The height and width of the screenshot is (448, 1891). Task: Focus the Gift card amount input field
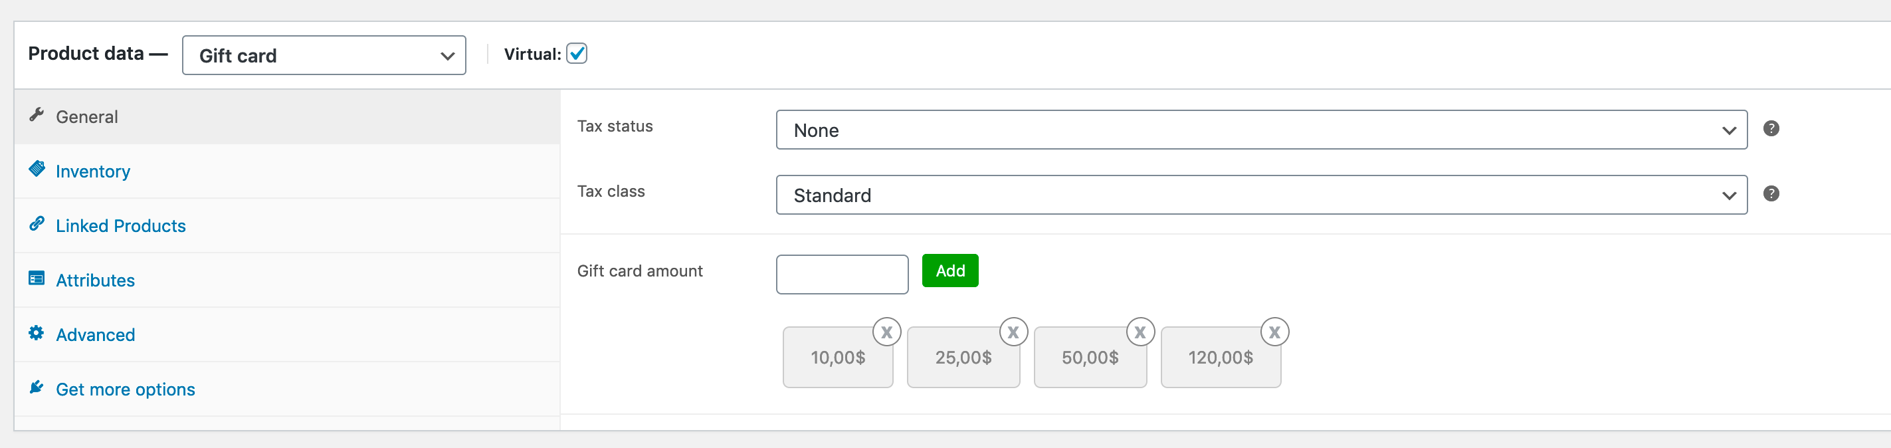tap(842, 275)
